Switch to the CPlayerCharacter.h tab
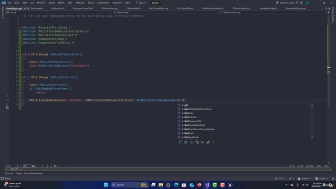This screenshot has width=336, height=189. (241, 8)
